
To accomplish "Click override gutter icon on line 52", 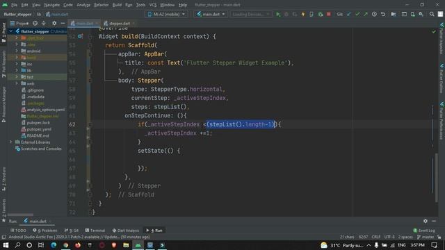I will (x=81, y=36).
